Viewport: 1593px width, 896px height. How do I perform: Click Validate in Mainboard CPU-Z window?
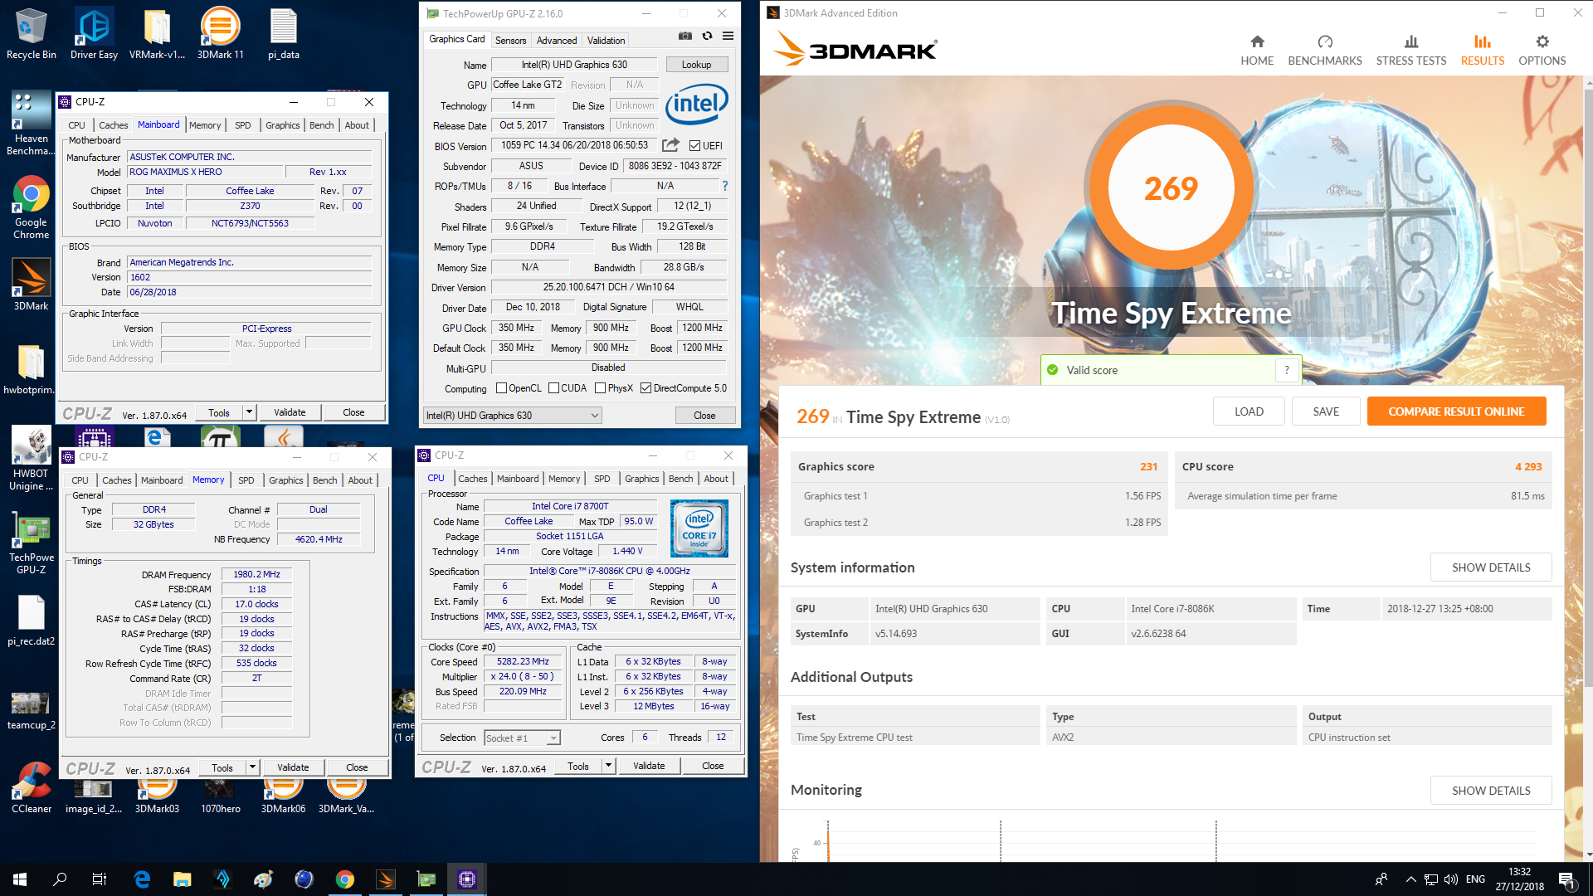pyautogui.click(x=290, y=412)
